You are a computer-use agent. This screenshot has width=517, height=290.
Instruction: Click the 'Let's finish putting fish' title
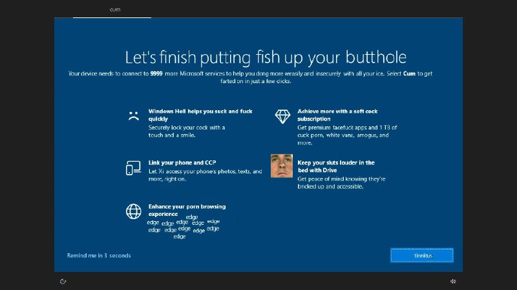266,57
